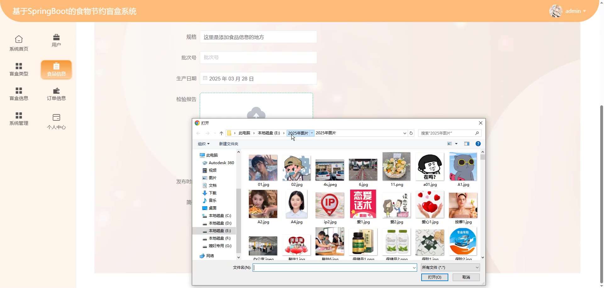604x288 pixels.
Task: Select Autodesk 360 in the navigation tree
Action: (x=221, y=163)
